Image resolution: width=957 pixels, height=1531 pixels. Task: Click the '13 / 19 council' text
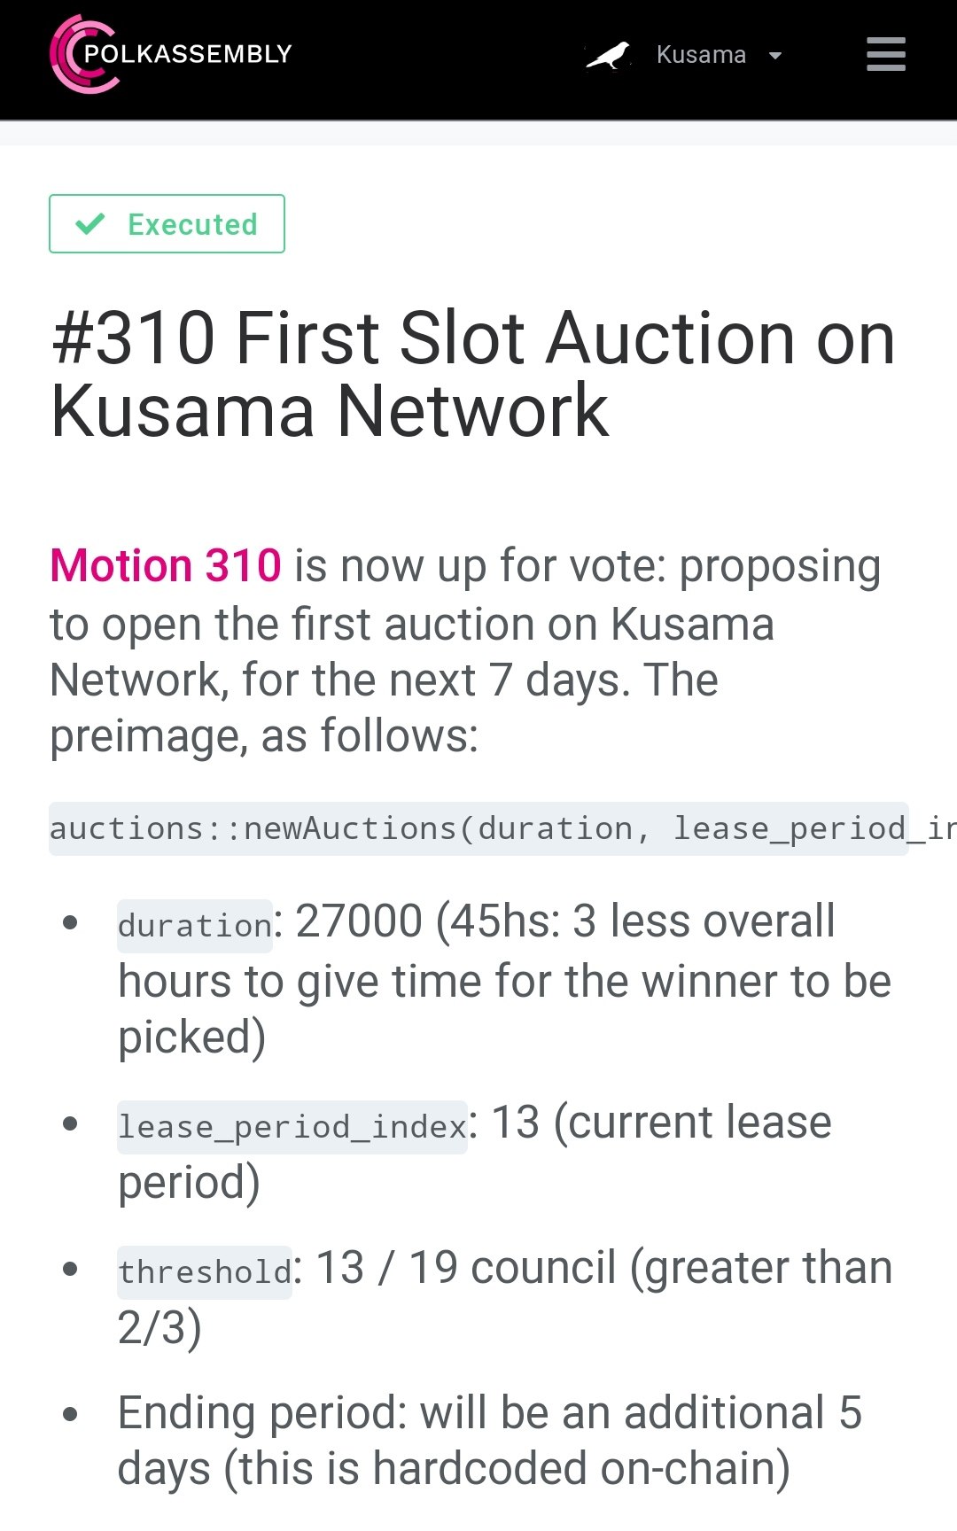[466, 1267]
